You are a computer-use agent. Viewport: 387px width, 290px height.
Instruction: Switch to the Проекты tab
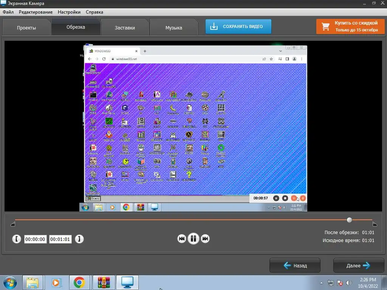tap(26, 28)
